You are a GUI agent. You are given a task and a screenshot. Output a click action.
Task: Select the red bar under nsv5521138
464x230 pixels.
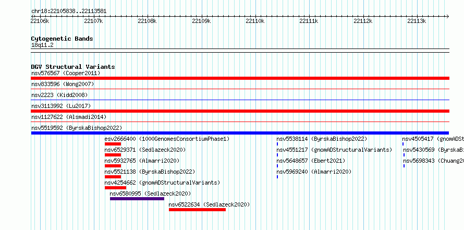coord(113,177)
